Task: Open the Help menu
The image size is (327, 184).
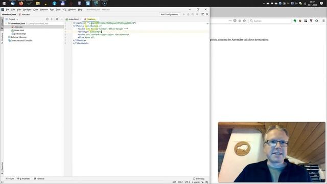Action: click(x=80, y=10)
